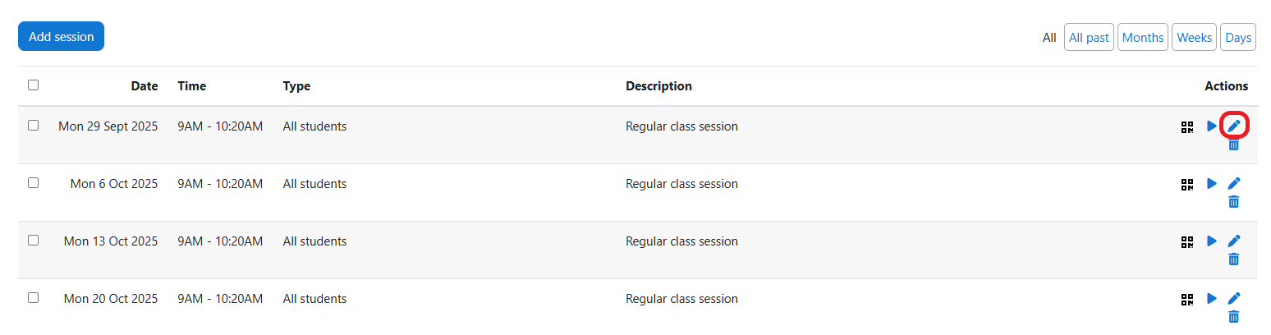The image size is (1271, 335).
Task: Click the Add session button
Action: (61, 36)
